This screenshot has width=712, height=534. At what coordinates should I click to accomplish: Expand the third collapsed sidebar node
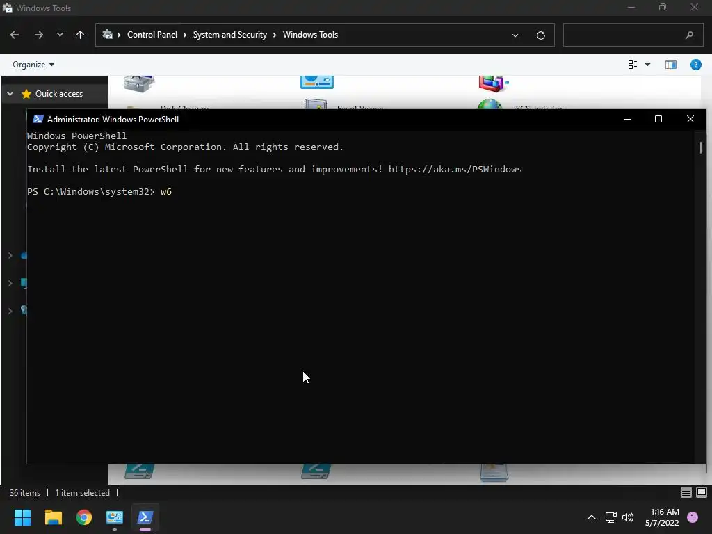10,311
